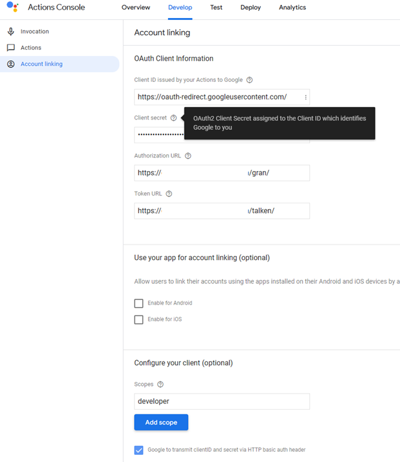The width and height of the screenshot is (400, 462).
Task: Uncheck HTTP basic auth header checkbox
Action: (138, 450)
